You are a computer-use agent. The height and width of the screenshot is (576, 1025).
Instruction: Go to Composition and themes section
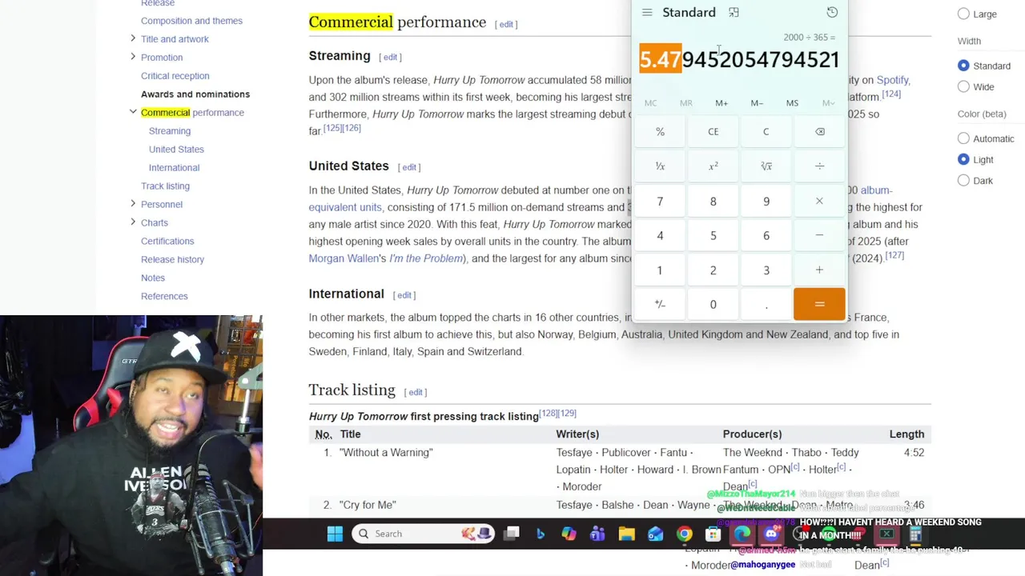(x=191, y=21)
